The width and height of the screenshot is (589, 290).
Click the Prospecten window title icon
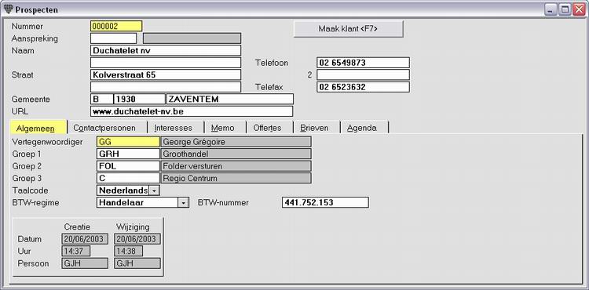(x=9, y=9)
